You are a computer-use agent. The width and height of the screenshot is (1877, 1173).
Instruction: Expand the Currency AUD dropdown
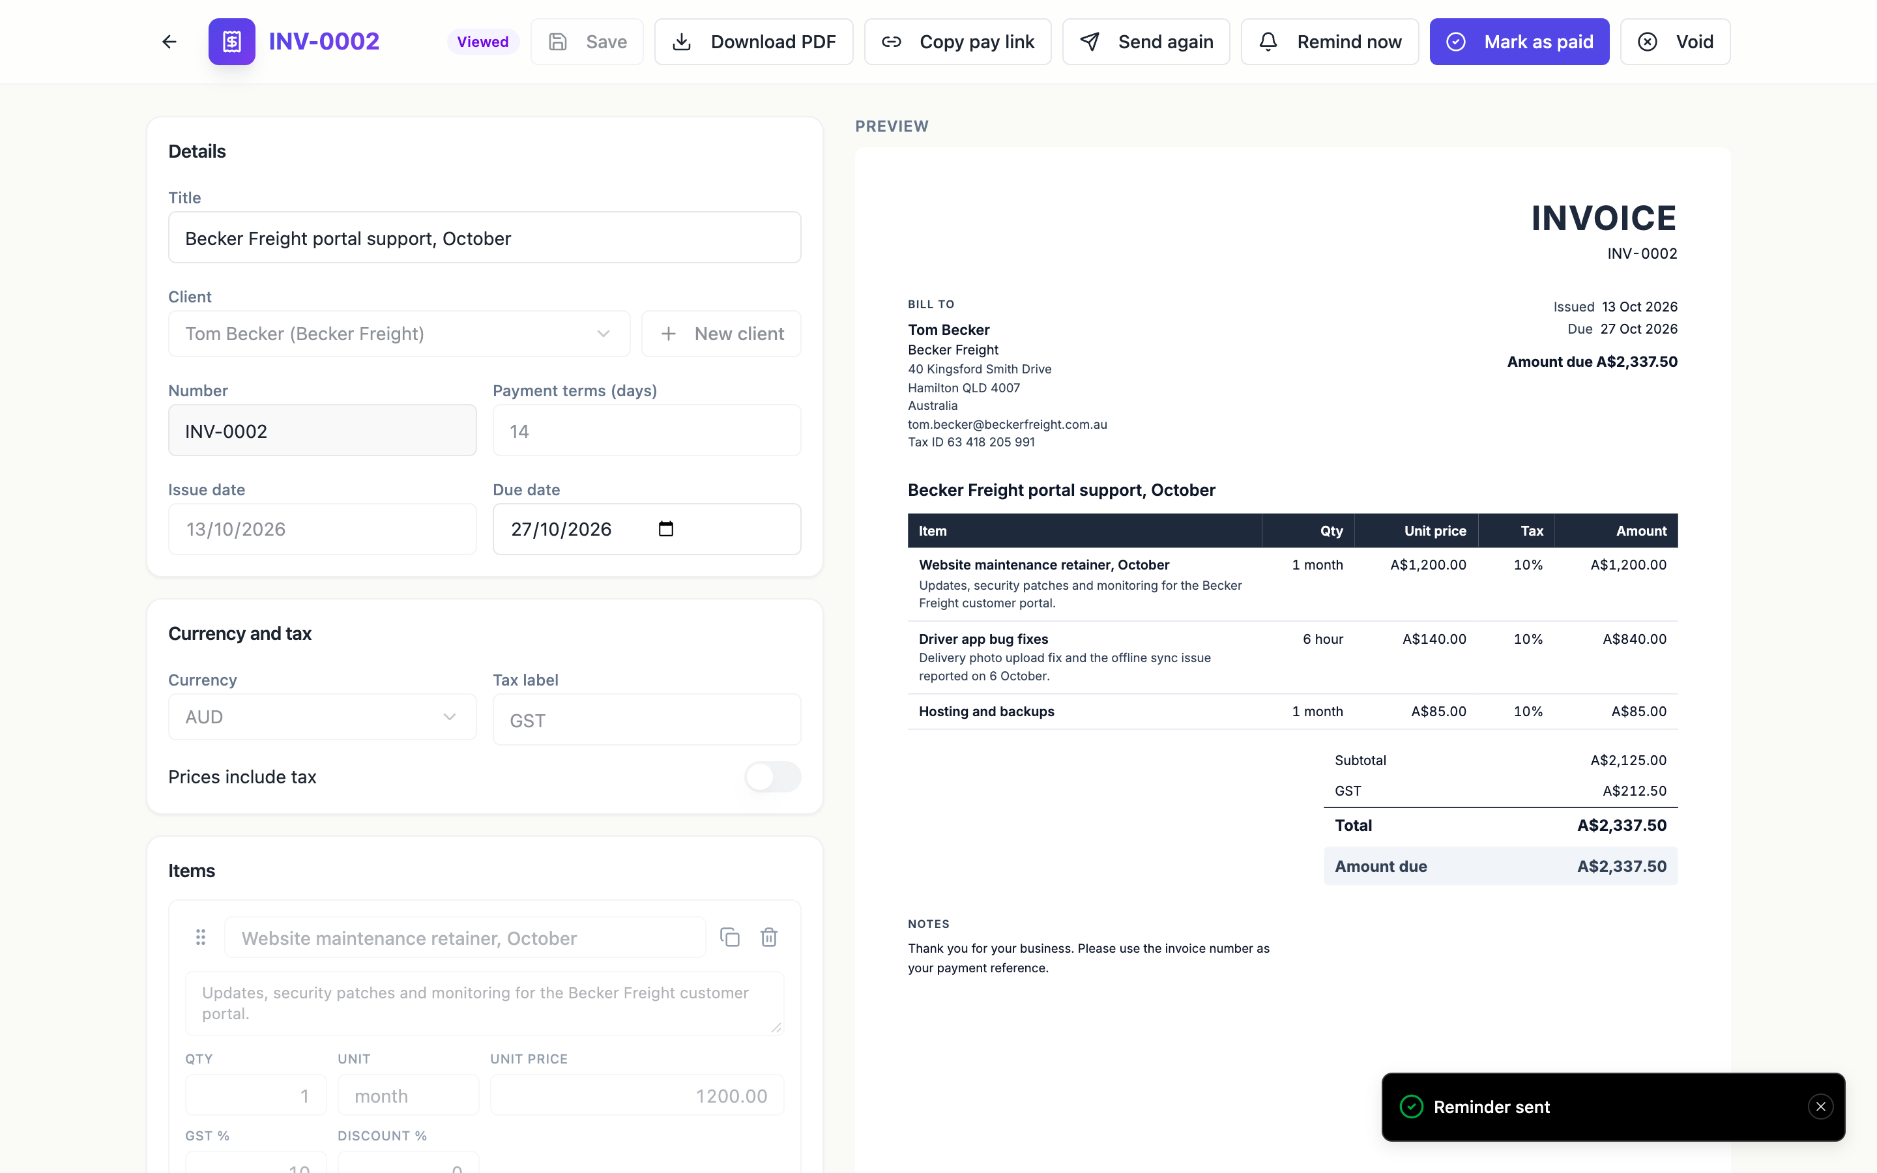pos(323,717)
